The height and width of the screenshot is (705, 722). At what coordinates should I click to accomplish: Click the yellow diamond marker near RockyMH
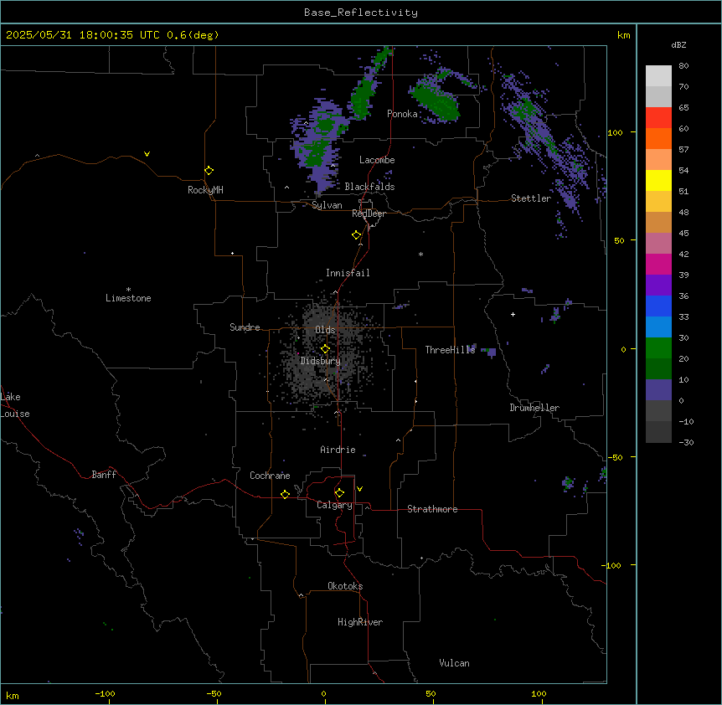[209, 171]
